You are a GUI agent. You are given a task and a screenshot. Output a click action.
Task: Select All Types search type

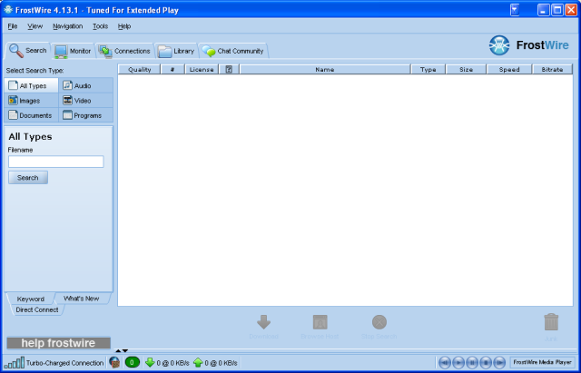click(32, 85)
